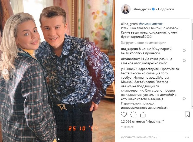Load more comments via Загрузить еще комментарии
Viewport: 193px width, 142px height.
[x=144, y=43]
